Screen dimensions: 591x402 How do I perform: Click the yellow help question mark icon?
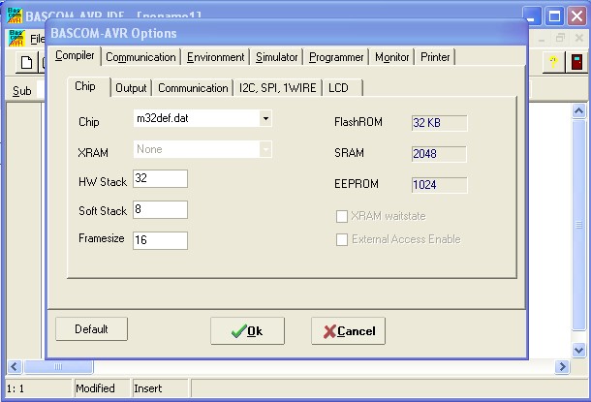click(553, 62)
